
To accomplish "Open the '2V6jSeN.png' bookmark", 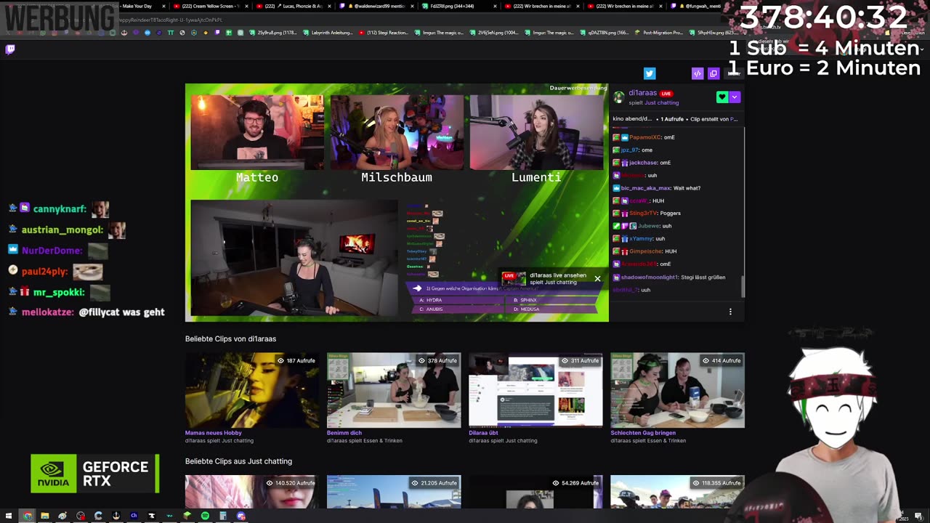I will point(494,33).
